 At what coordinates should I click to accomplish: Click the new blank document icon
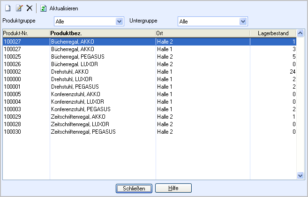(x=8, y=8)
